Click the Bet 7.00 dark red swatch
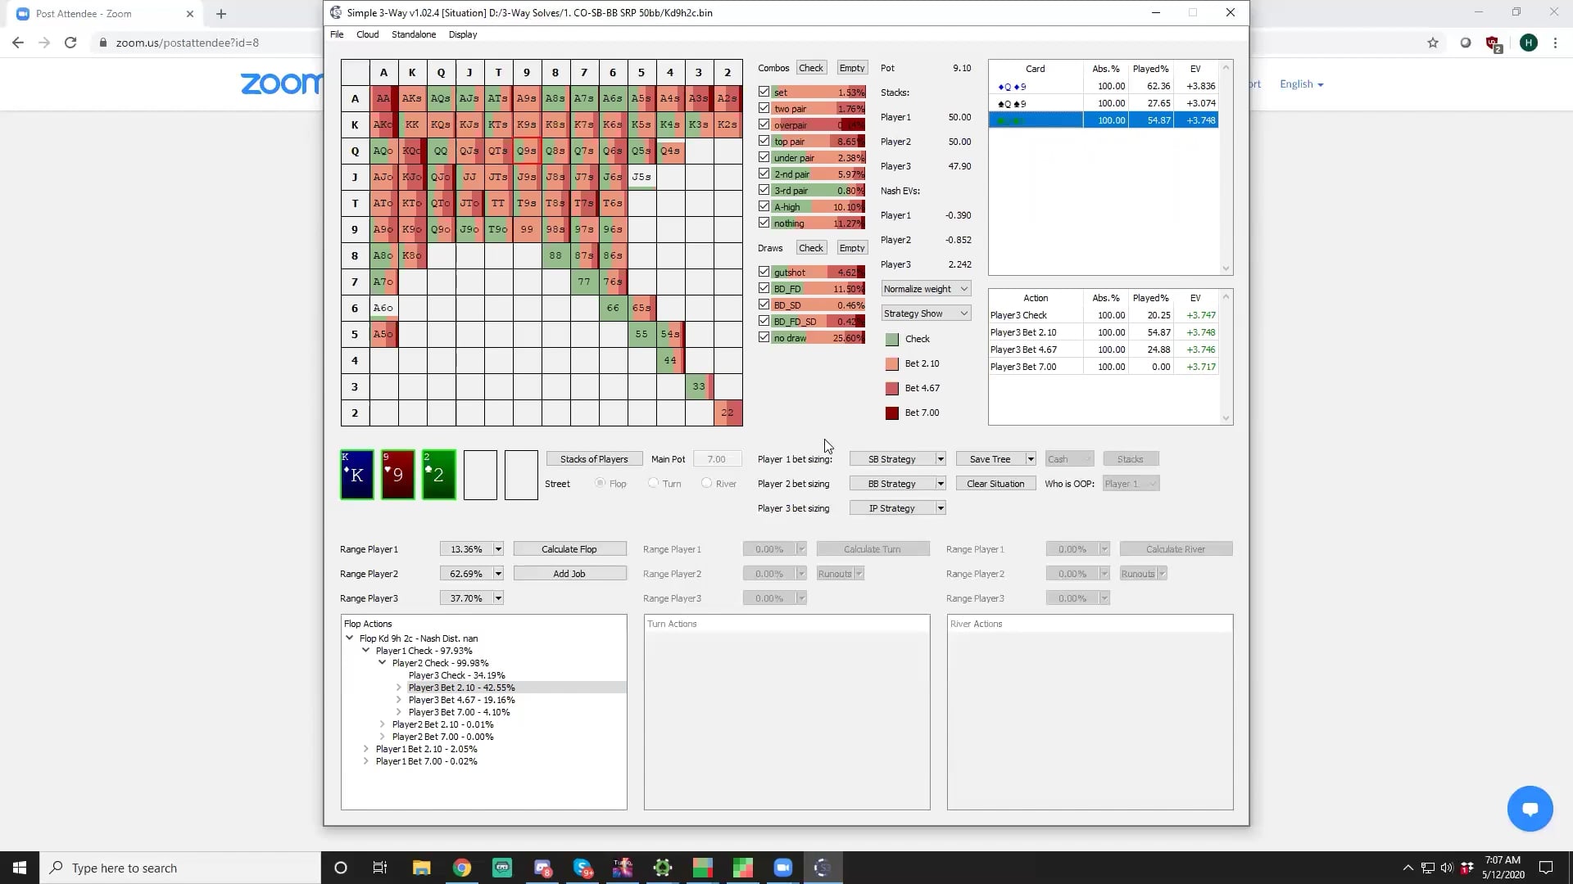 tap(892, 413)
